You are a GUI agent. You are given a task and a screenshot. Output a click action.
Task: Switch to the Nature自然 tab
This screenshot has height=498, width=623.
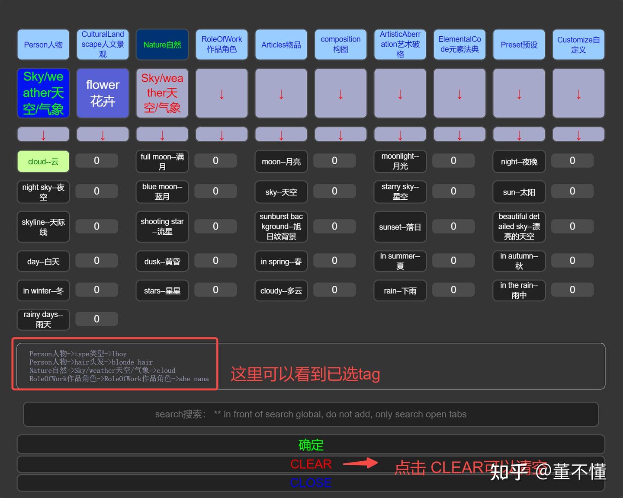click(x=162, y=44)
